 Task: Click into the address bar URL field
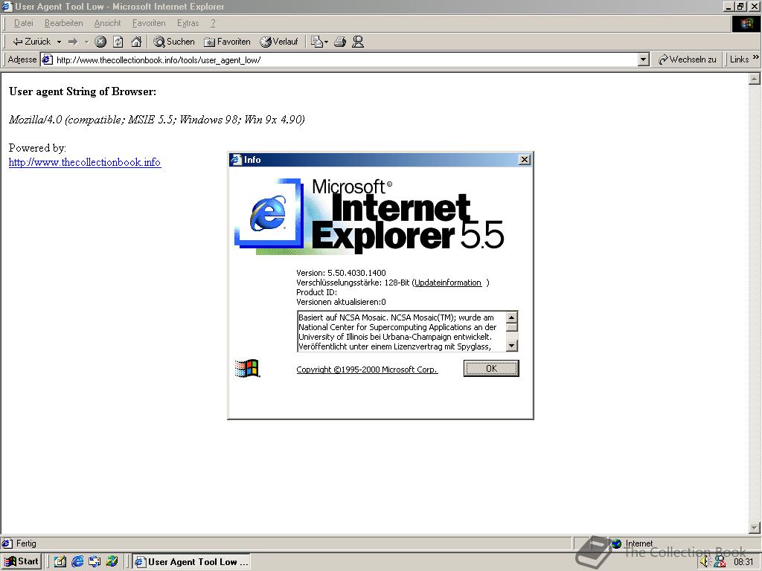point(345,60)
